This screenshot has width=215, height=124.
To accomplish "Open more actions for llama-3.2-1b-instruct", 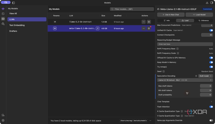I will click(144, 22).
